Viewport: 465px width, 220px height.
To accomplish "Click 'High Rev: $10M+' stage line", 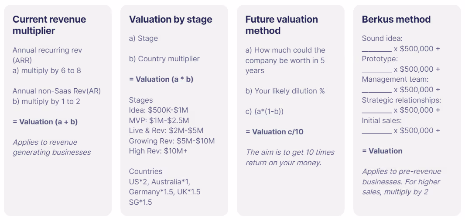I will pyautogui.click(x=158, y=151).
